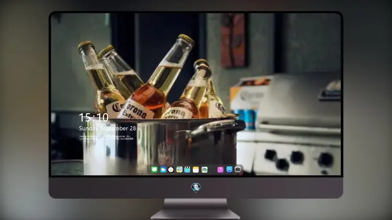Open the Camera app in dock
The width and height of the screenshot is (392, 220).
(x=238, y=169)
